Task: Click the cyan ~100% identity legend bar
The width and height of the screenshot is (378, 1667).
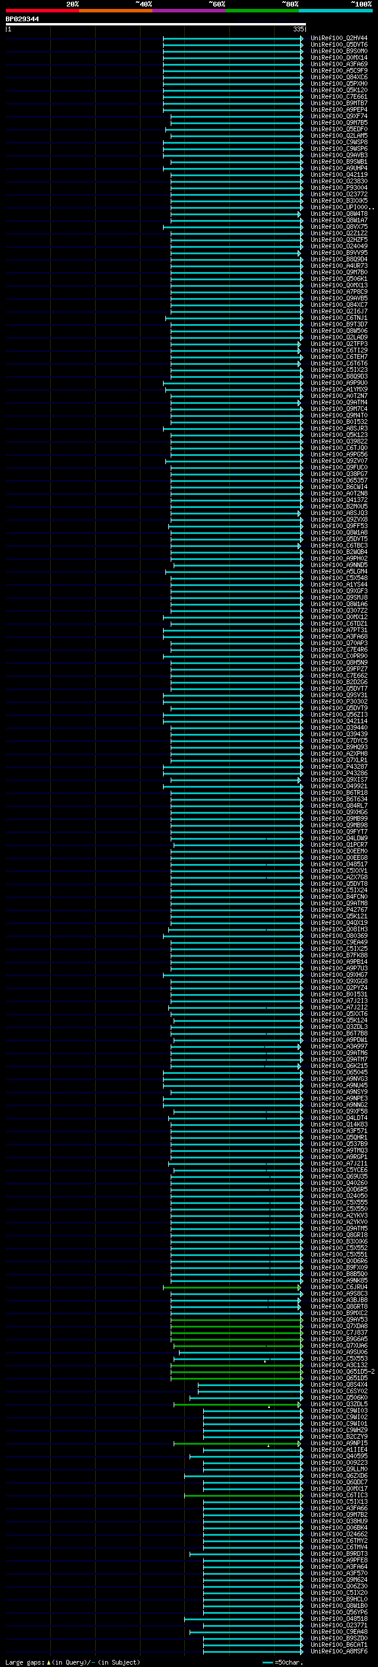Action: point(336,11)
